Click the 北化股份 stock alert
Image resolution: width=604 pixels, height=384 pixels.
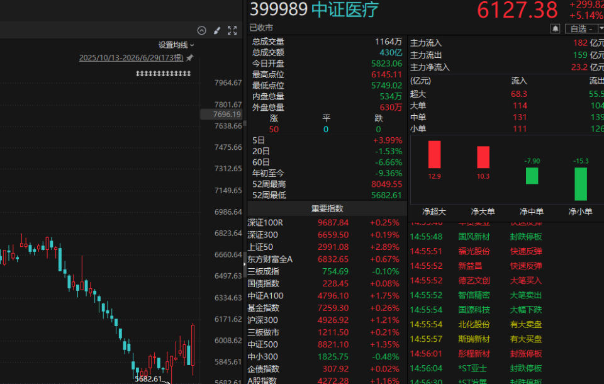(x=474, y=325)
